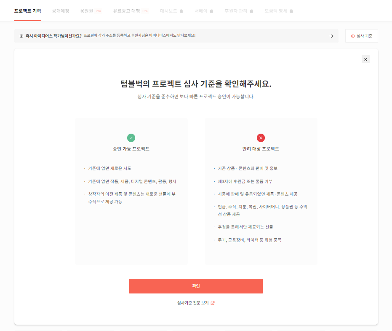Viewport: 392px width, 331px height.
Task: Click the title 텀블벅의 프로젝트 심사 기준을 확인해주세요
Action: coord(196,83)
